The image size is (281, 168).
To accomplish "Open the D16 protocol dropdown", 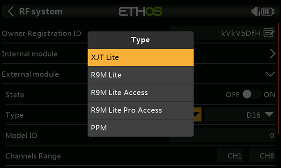I will coord(240,115).
